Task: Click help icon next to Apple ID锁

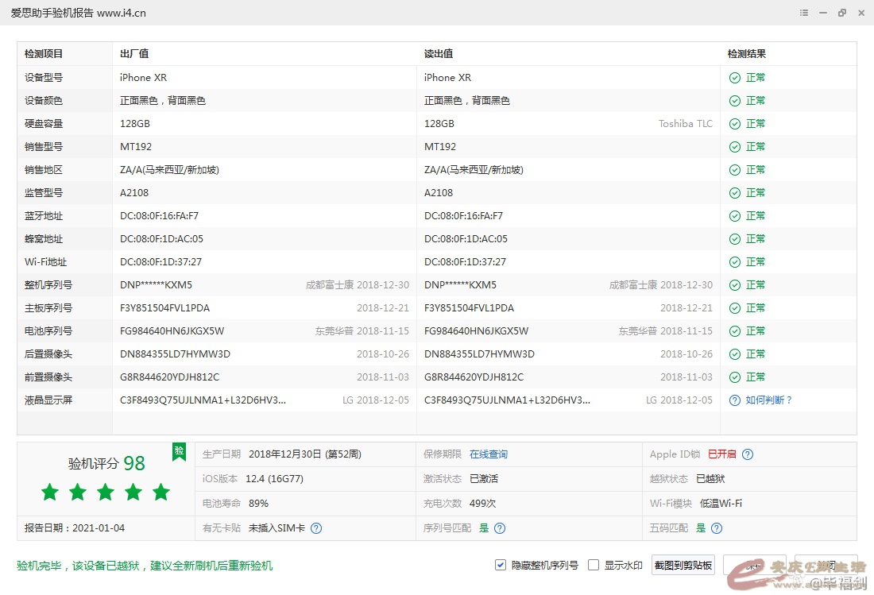Action: (747, 454)
